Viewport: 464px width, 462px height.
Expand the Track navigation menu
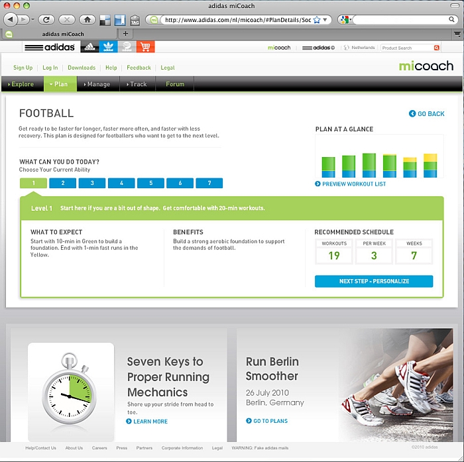pos(138,84)
